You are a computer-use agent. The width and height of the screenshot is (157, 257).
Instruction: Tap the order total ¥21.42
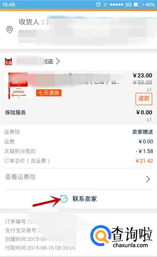pos(144,161)
